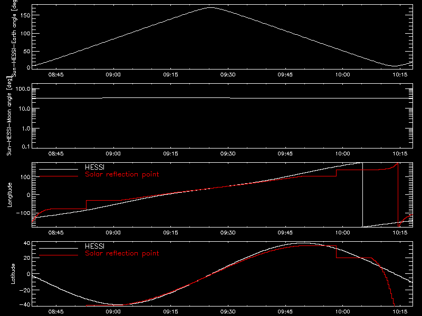The height and width of the screenshot is (316, 422).
Task: Click 09:00 time label under Moon angle plot
Action: tap(113, 154)
